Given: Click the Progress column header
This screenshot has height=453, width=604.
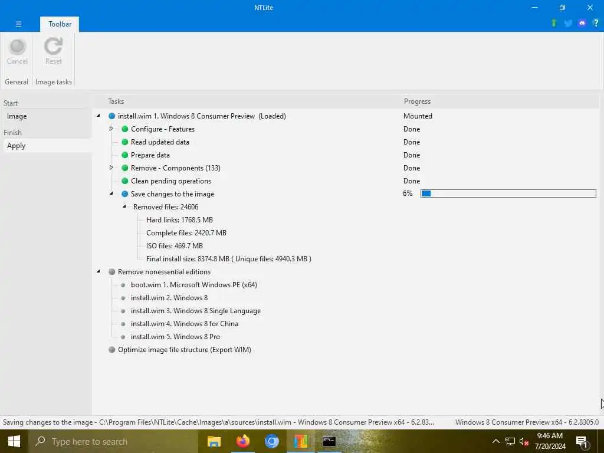Looking at the screenshot, I should pyautogui.click(x=417, y=101).
